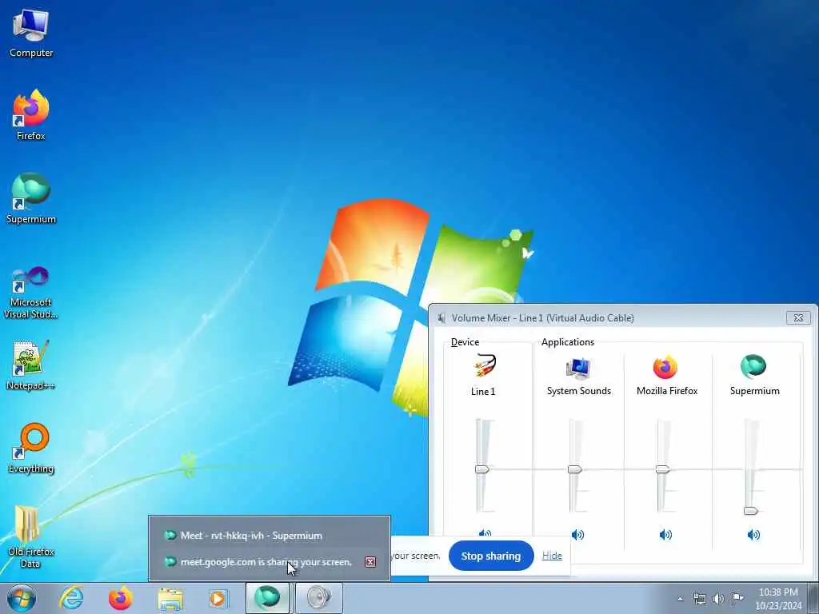Image resolution: width=819 pixels, height=614 pixels.
Task: Open the Old Firefox Data folder
Action: point(31,536)
